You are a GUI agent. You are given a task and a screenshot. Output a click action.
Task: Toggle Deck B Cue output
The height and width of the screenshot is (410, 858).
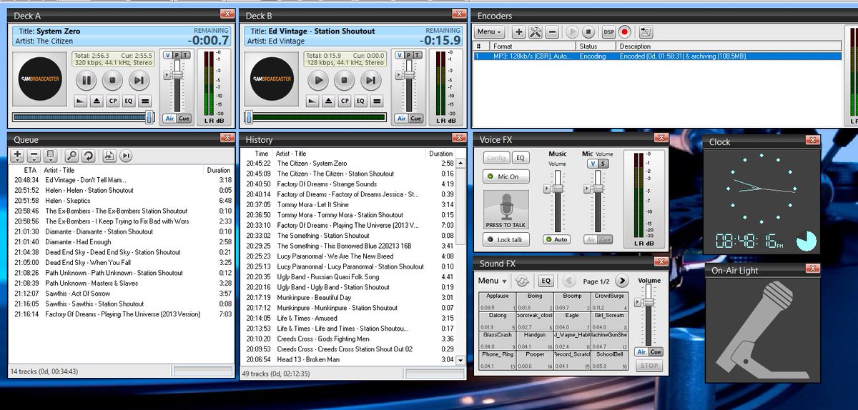[416, 119]
